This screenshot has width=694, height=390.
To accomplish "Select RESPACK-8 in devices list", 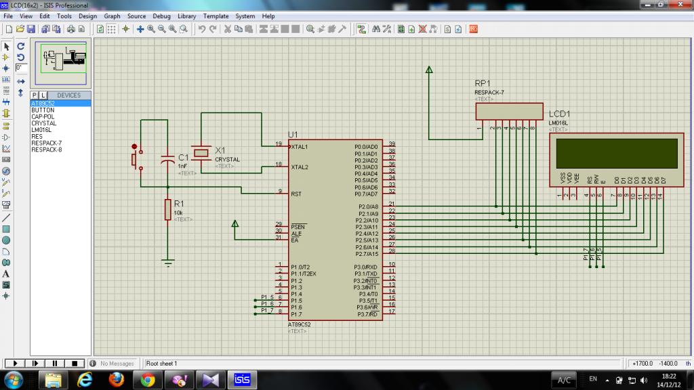I will point(60,150).
